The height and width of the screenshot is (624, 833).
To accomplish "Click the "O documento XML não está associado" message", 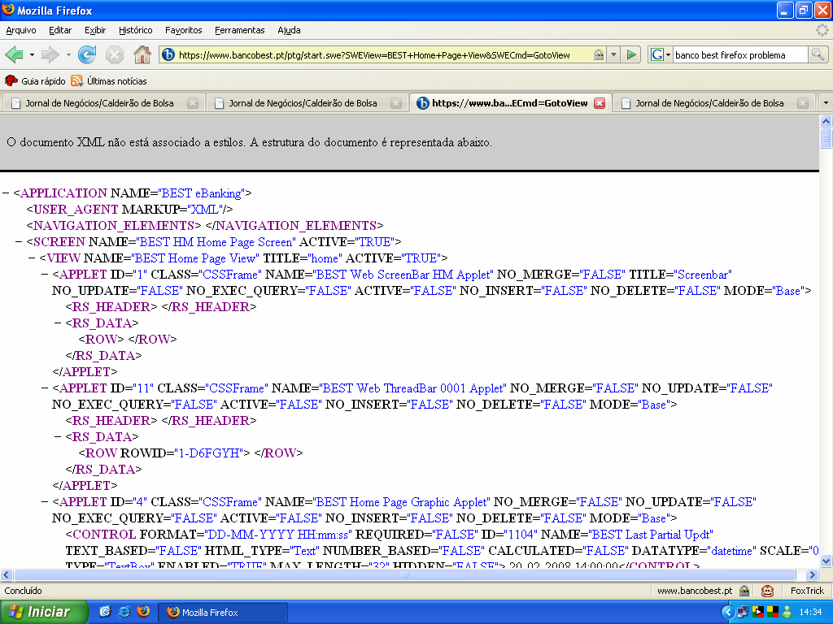I will [x=249, y=142].
